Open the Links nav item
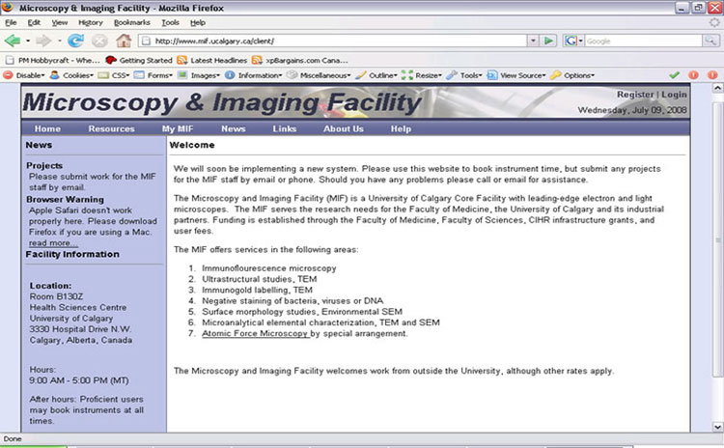This screenshot has width=724, height=448. (285, 128)
